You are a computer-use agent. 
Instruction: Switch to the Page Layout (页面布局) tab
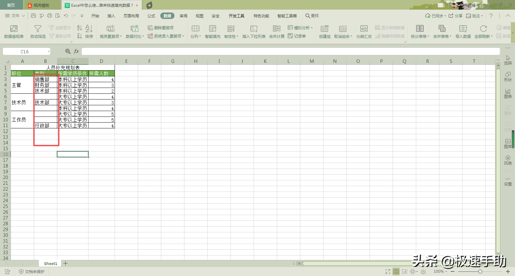tap(131, 16)
